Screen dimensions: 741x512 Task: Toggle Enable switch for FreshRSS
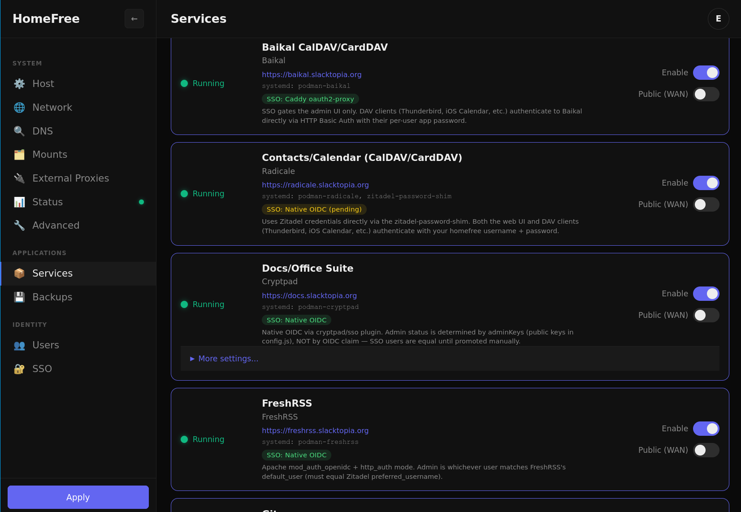point(706,429)
